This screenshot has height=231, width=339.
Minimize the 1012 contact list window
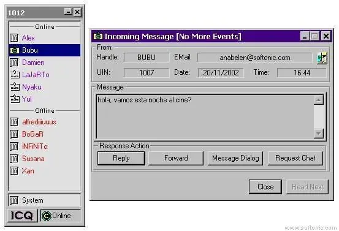point(68,12)
